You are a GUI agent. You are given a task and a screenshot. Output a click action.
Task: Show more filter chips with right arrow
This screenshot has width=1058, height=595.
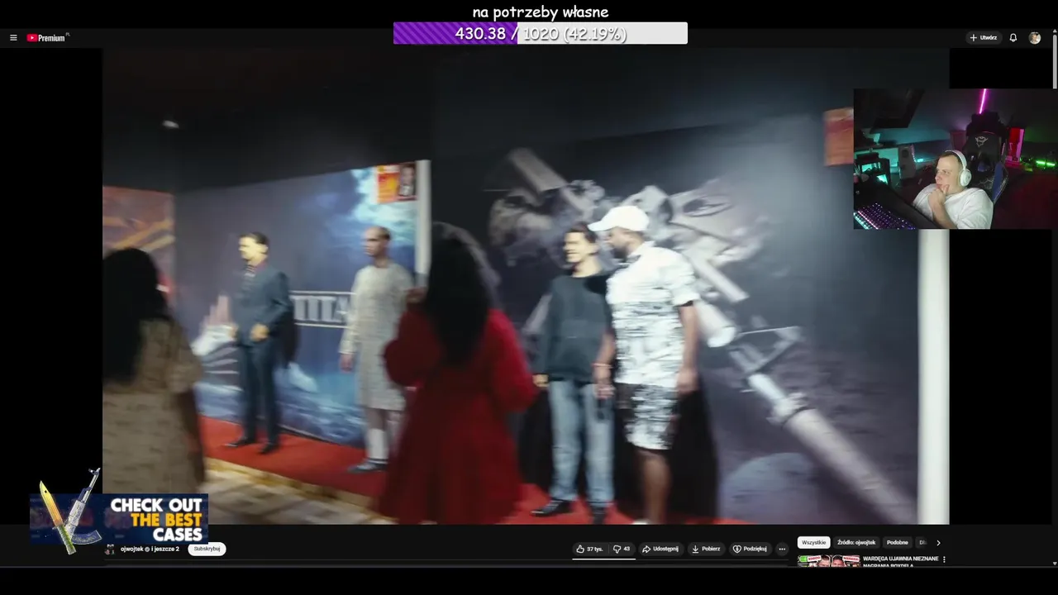938,543
